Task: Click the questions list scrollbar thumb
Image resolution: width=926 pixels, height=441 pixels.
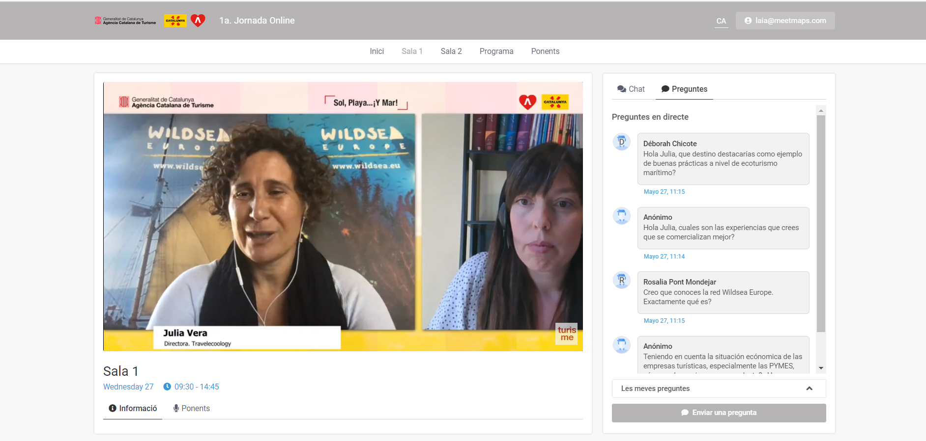Action: [821, 224]
